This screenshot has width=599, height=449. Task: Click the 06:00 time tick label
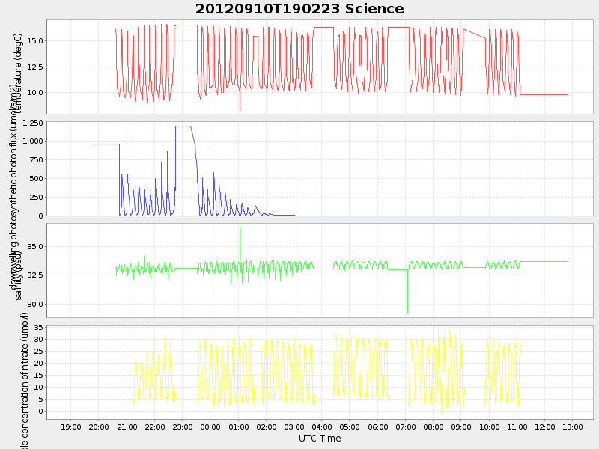pos(378,427)
